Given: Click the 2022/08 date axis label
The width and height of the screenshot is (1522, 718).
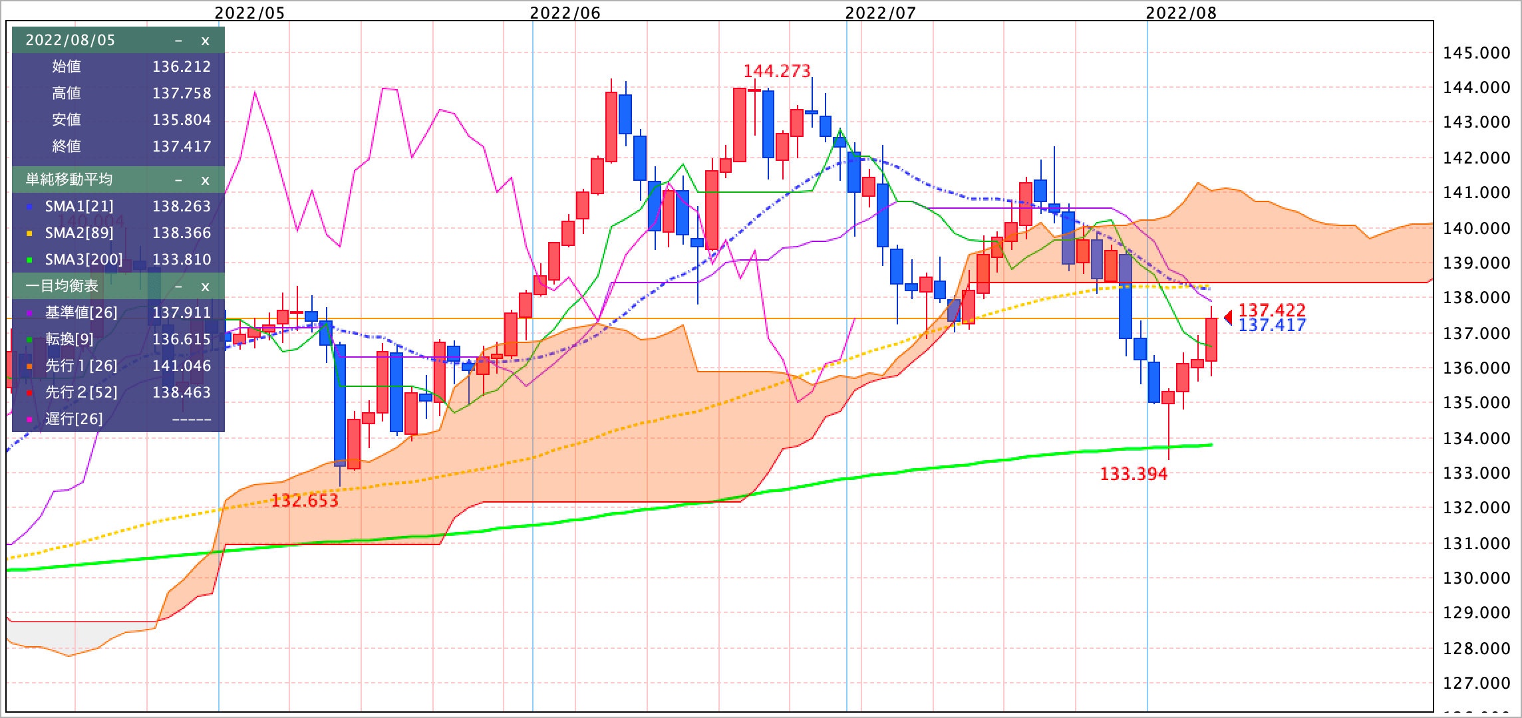Looking at the screenshot, I should pos(1181,13).
